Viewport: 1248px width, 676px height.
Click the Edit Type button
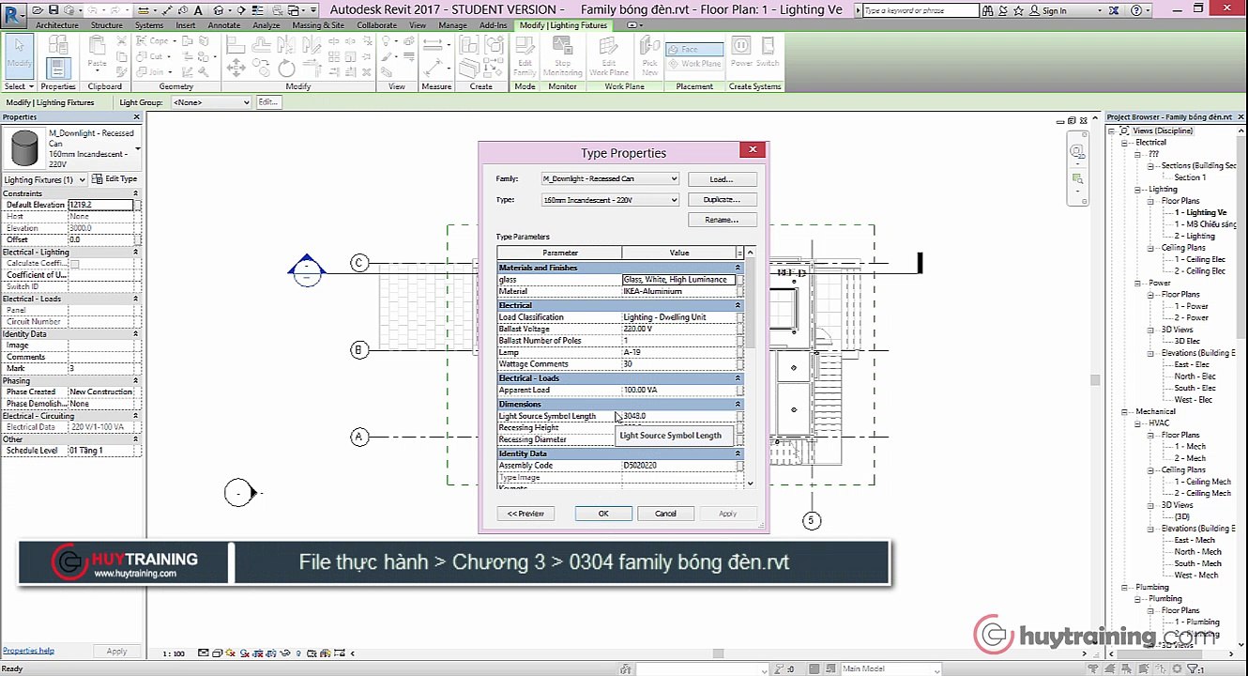click(114, 179)
